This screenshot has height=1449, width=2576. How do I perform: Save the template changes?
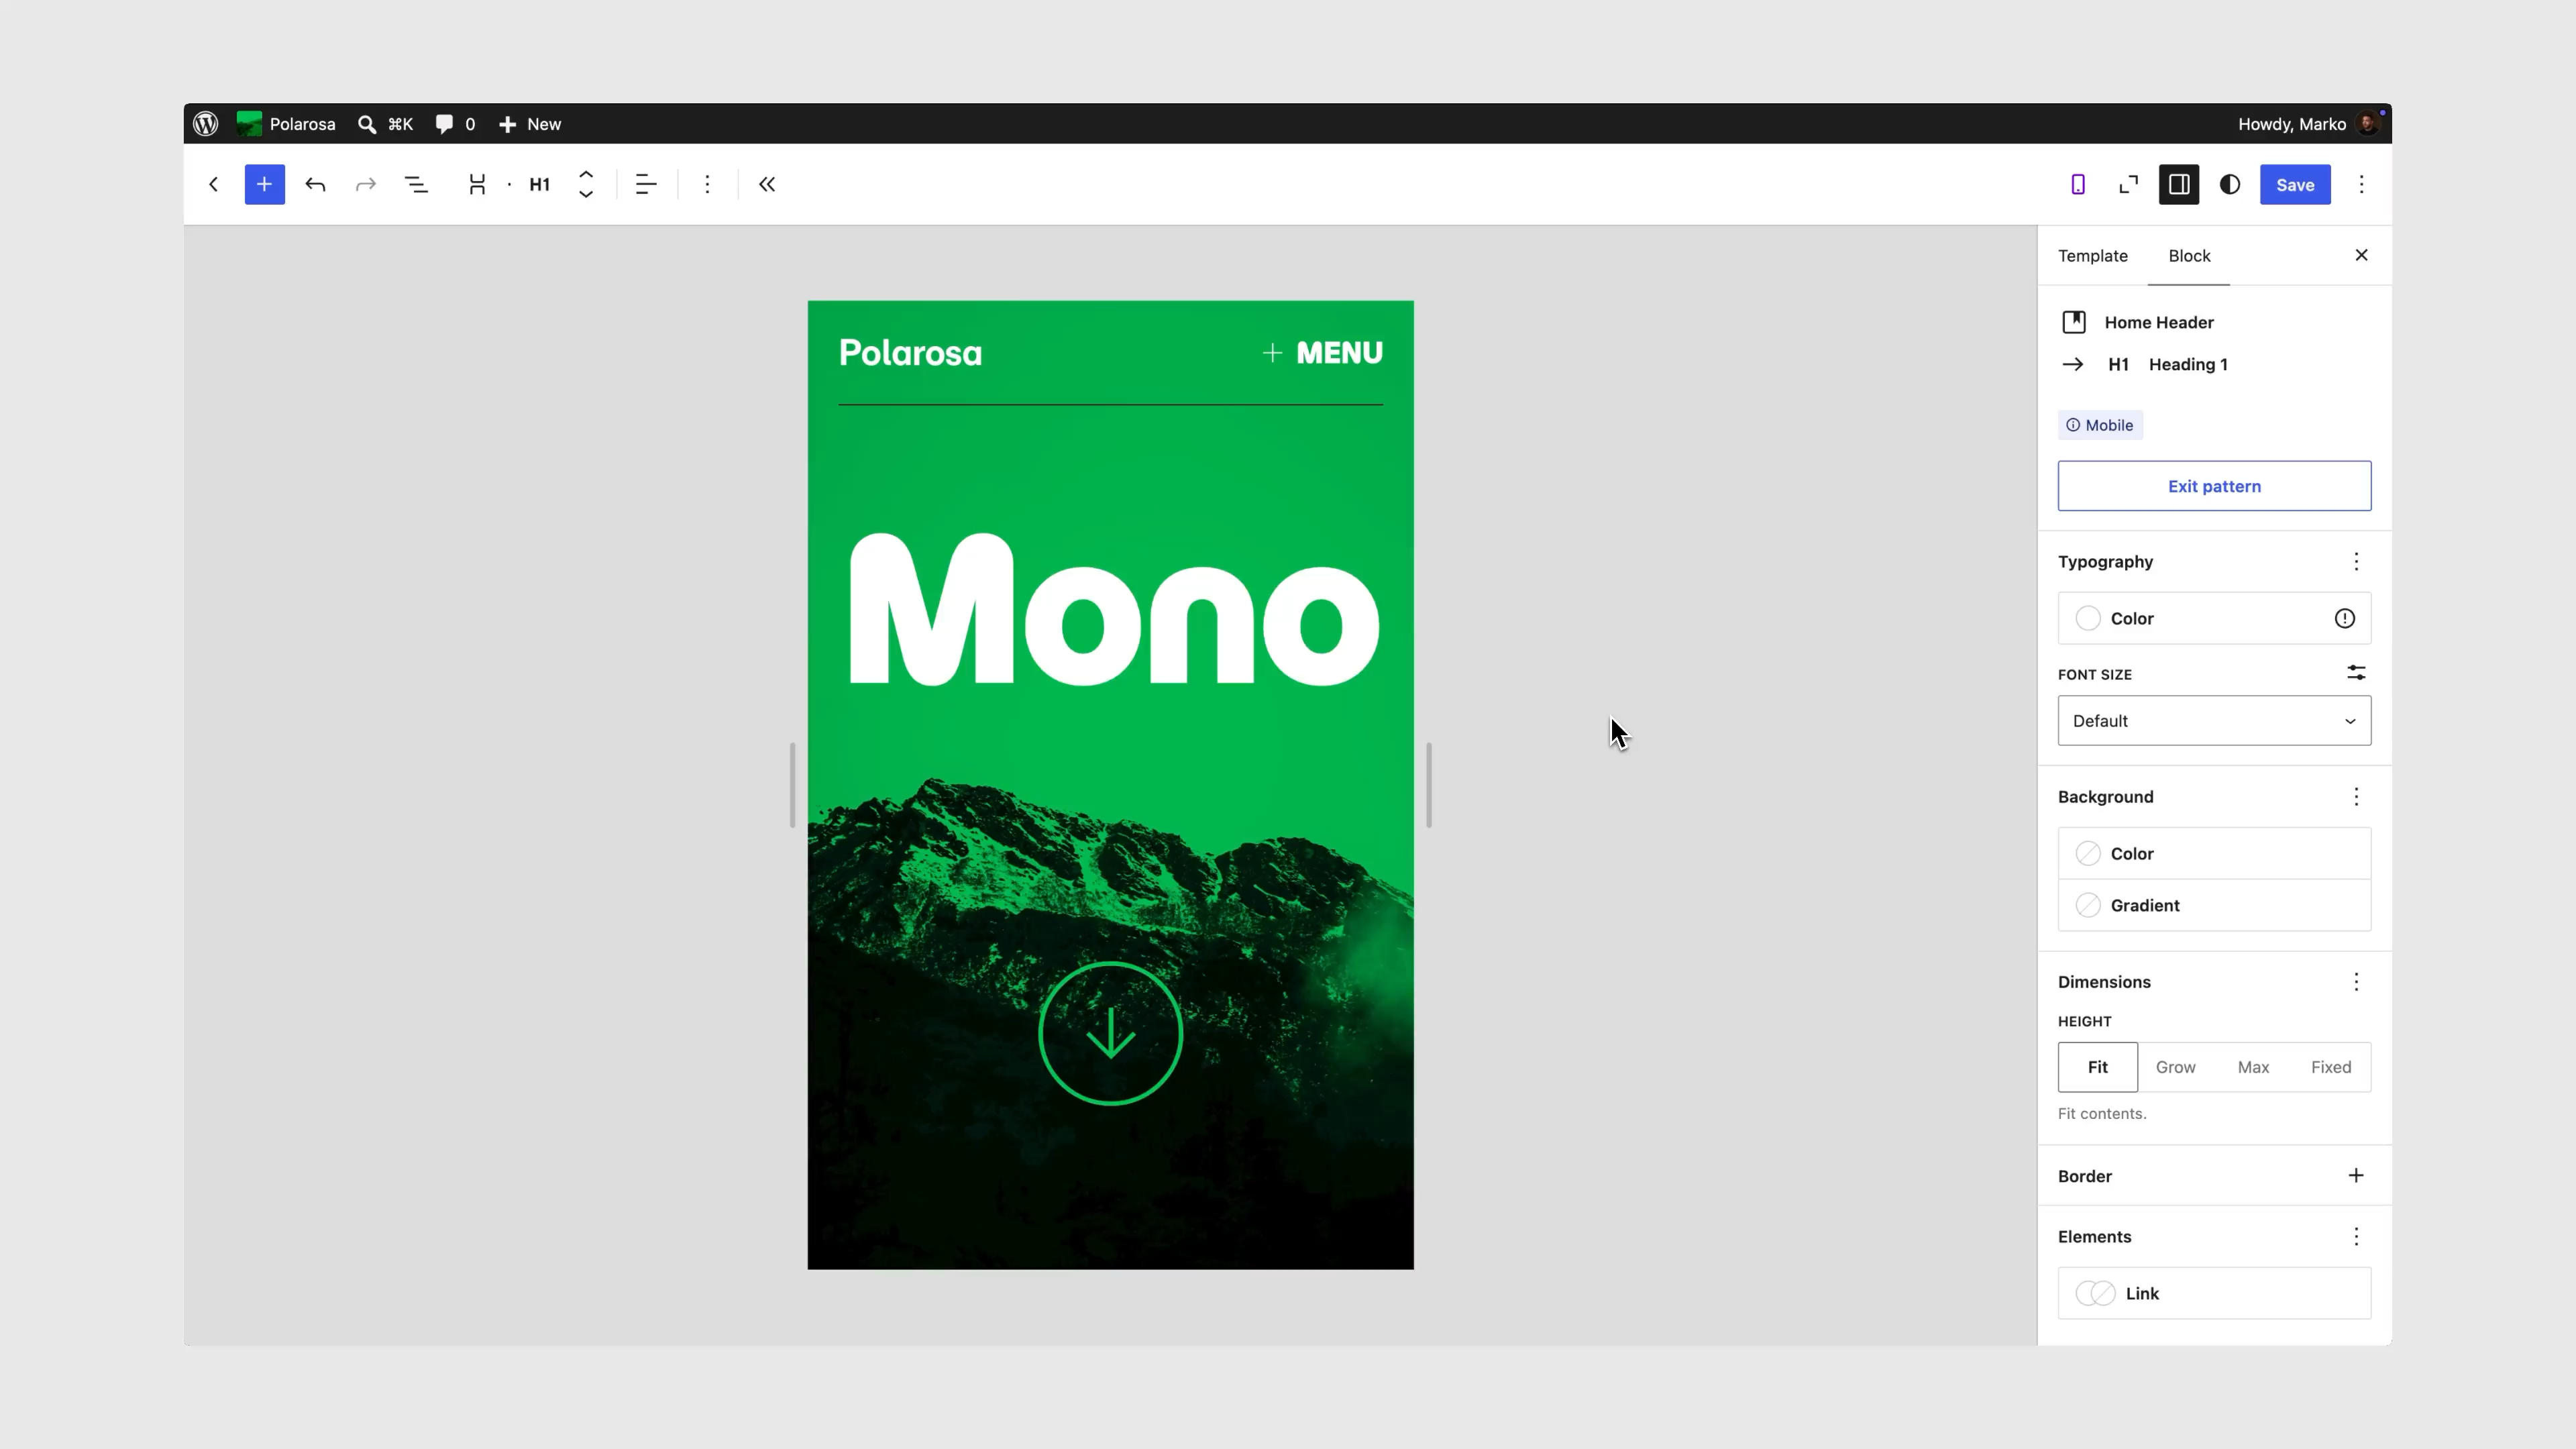pyautogui.click(x=2295, y=184)
